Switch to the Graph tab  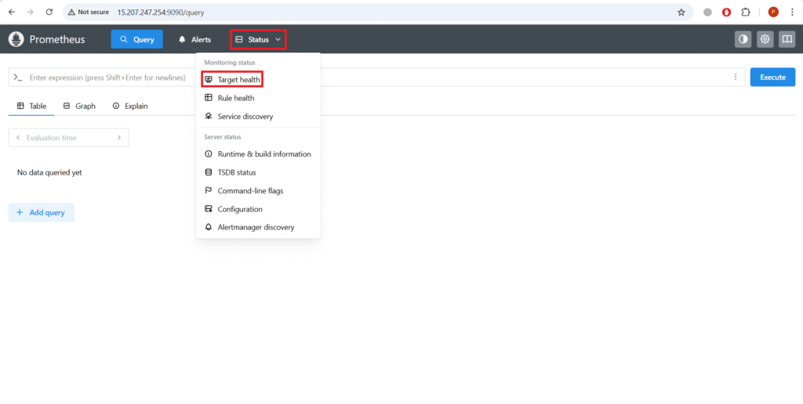(79, 106)
